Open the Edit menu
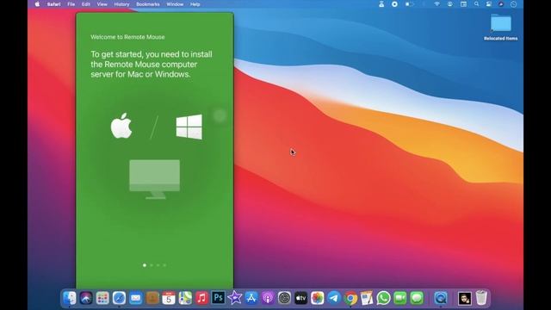The height and width of the screenshot is (310, 551). [x=86, y=4]
